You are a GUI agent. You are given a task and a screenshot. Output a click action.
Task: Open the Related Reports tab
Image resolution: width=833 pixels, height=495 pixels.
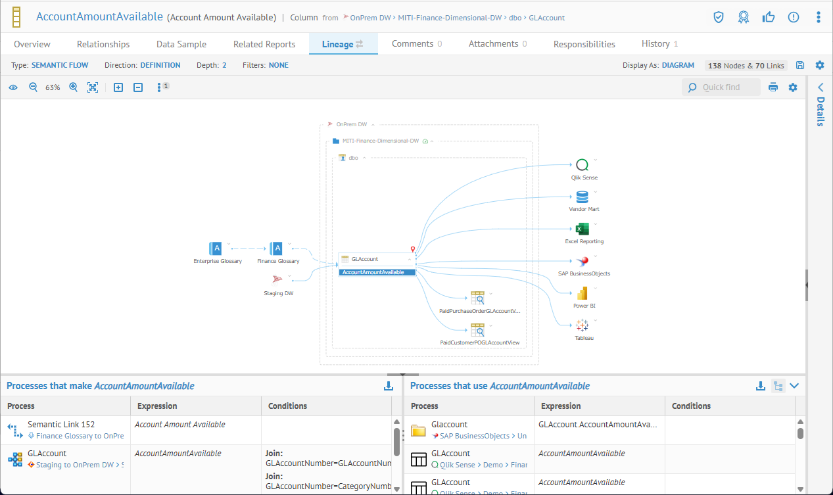(x=264, y=44)
